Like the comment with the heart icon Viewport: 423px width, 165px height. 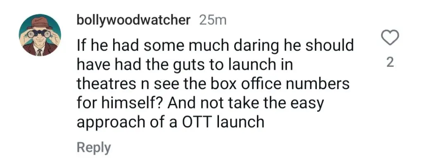(x=391, y=38)
